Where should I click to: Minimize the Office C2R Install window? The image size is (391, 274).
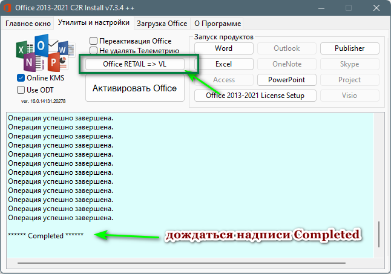321,8
